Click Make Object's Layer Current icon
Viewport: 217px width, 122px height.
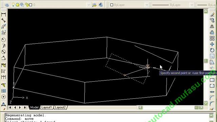click(94, 5)
